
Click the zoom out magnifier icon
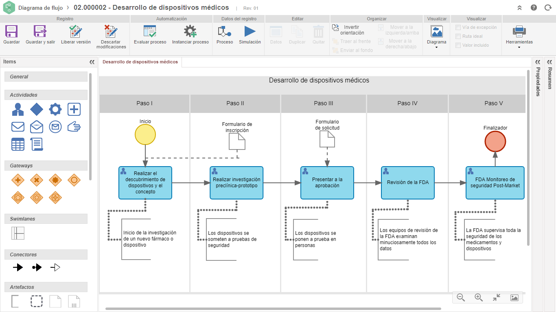click(x=461, y=297)
